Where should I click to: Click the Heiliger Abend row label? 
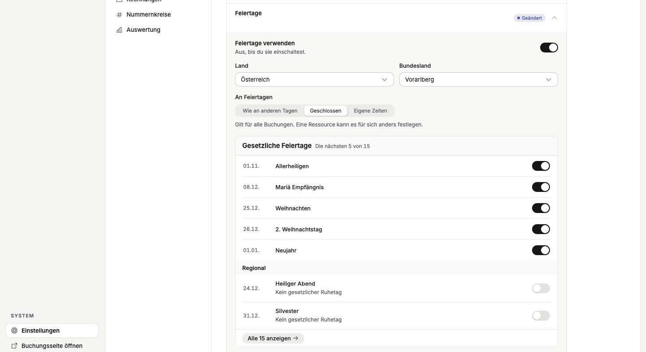click(295, 284)
